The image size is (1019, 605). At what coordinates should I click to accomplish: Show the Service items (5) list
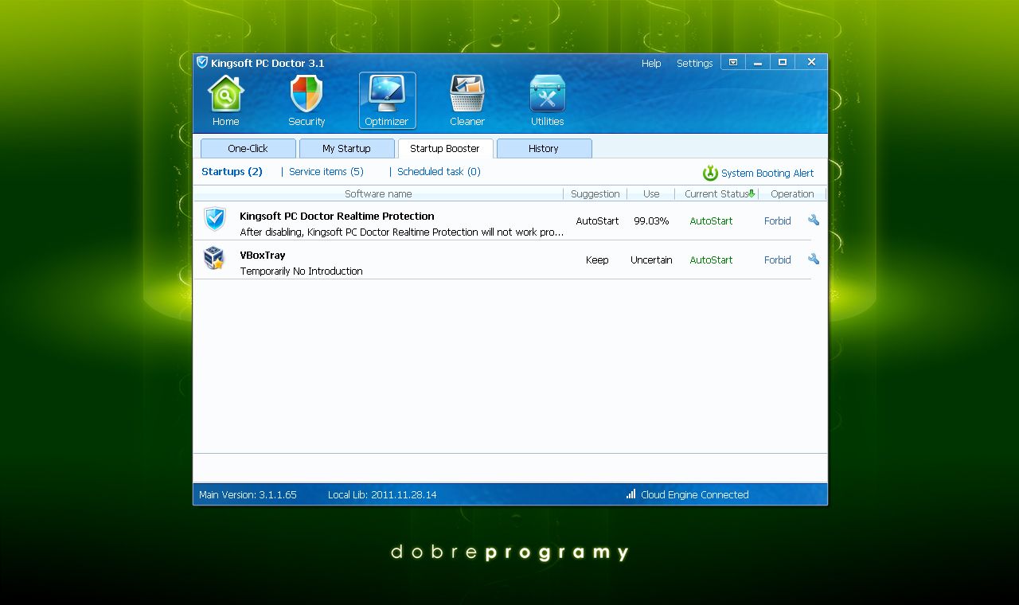(326, 171)
